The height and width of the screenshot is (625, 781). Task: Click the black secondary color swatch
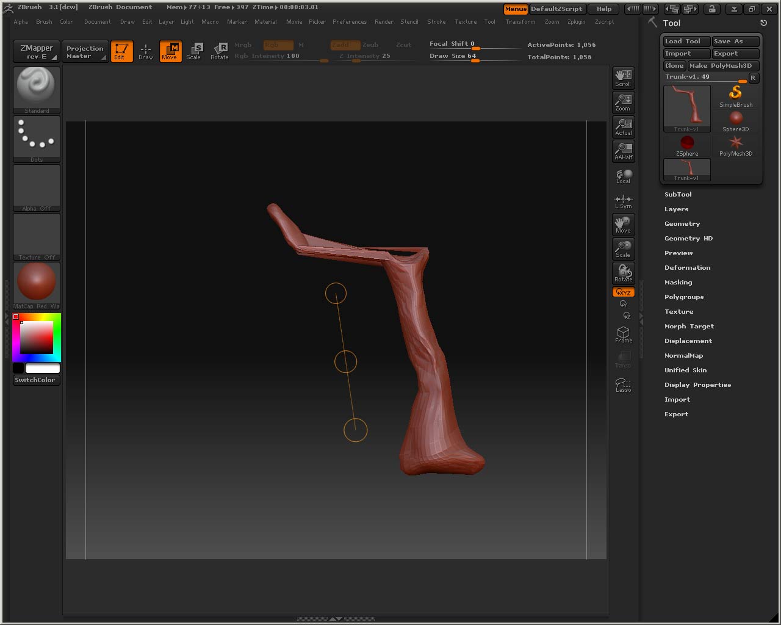18,368
